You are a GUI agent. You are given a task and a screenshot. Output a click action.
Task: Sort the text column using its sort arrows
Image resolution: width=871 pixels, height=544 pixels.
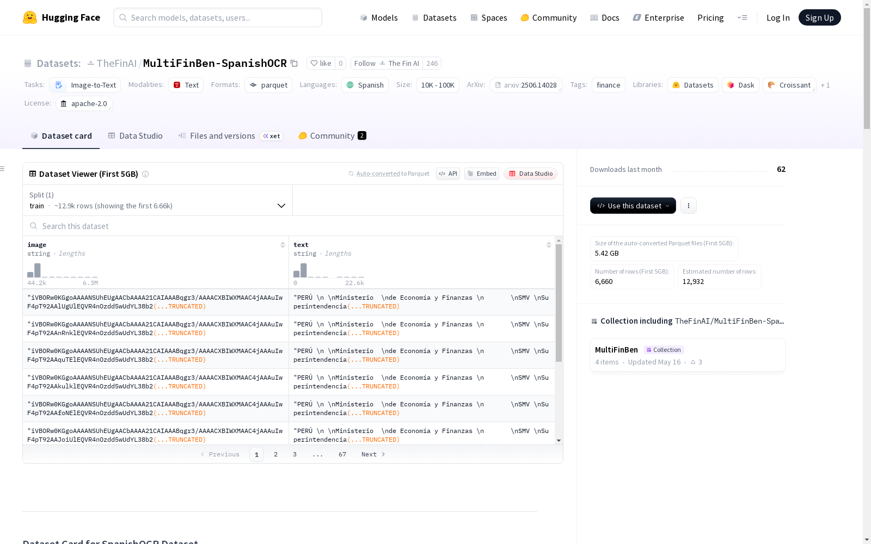[549, 245]
